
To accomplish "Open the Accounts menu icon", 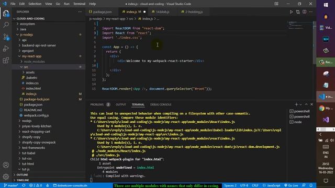I will pyautogui.click(x=6, y=165).
